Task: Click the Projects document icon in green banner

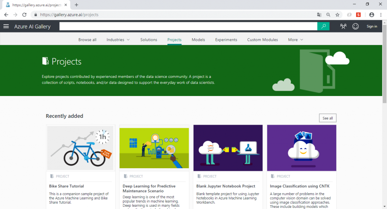Action: coord(45,61)
